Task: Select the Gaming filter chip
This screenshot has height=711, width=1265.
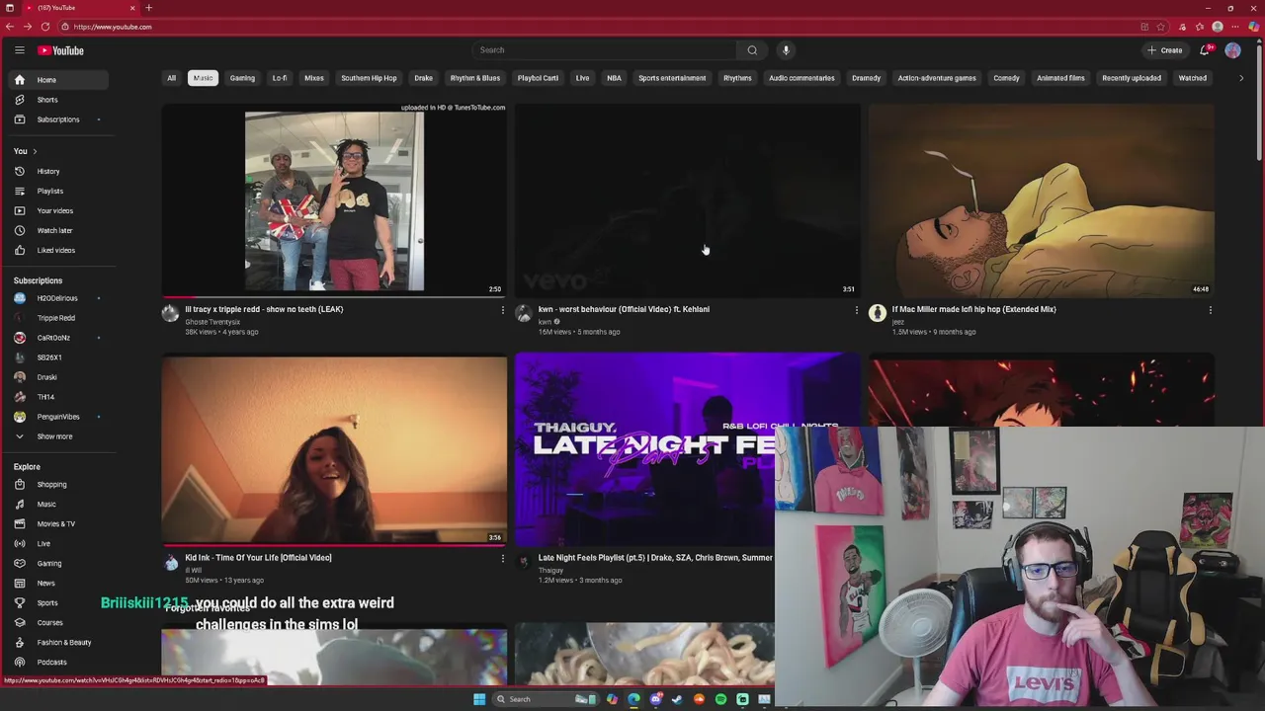Action: (242, 78)
